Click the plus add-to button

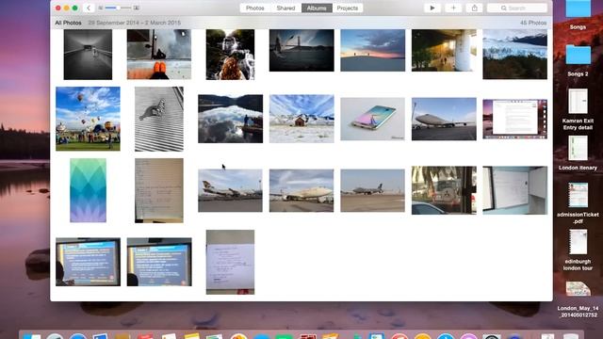click(453, 8)
